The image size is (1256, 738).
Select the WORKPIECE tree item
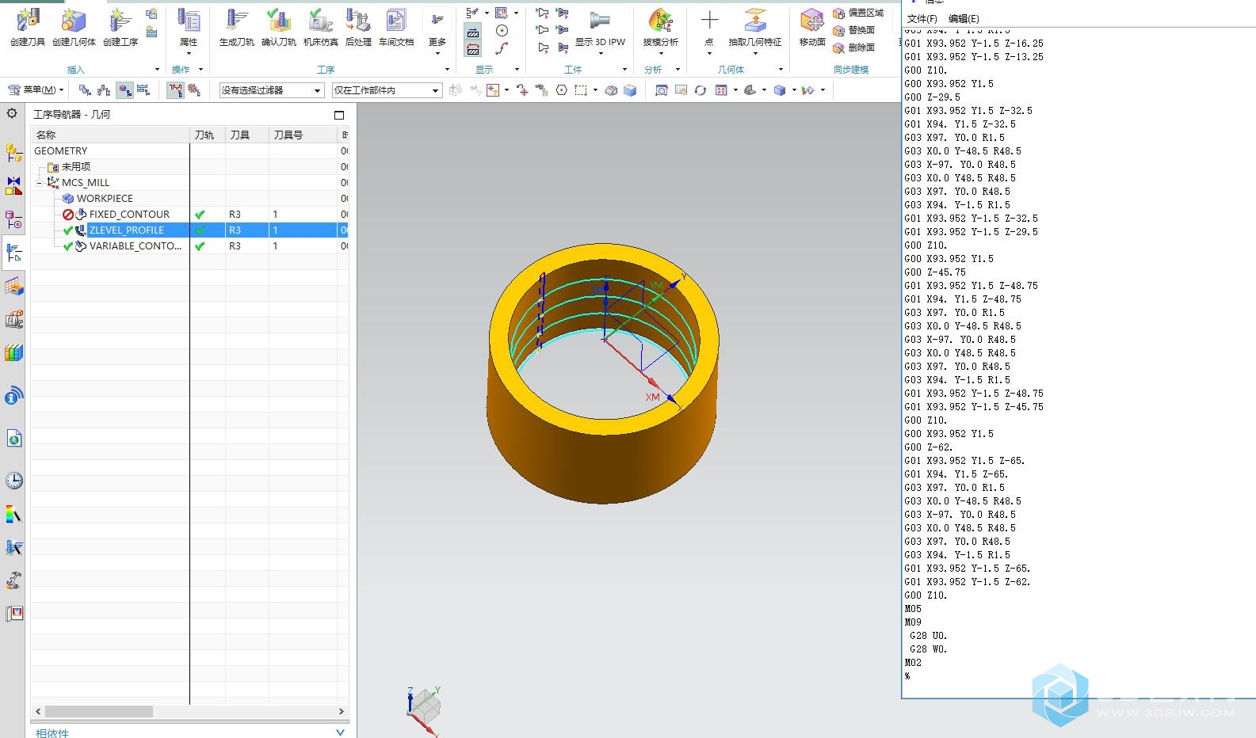[x=105, y=198]
